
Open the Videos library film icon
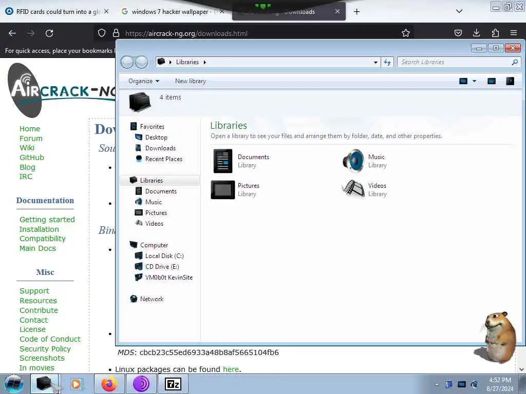click(353, 189)
